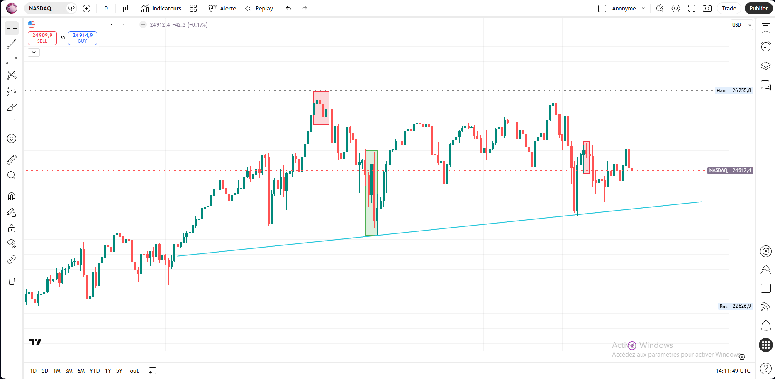Take a chart snapshot with camera icon
775x379 pixels.
(707, 8)
